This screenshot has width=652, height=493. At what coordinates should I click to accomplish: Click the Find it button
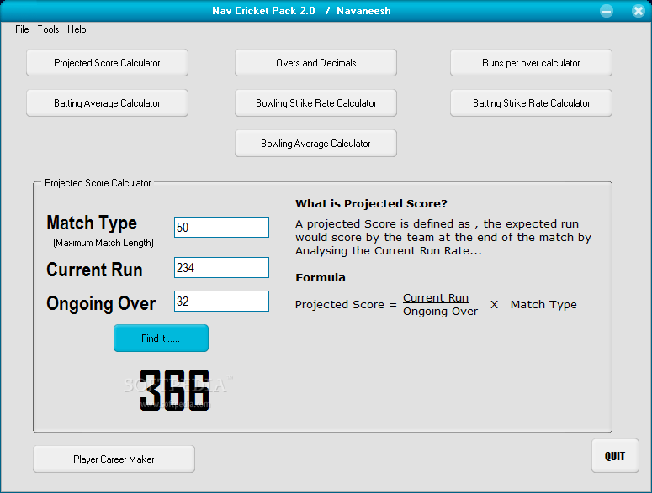(x=161, y=338)
